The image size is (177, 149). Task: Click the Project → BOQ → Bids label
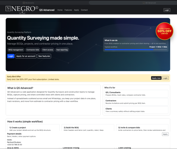tap(158, 47)
